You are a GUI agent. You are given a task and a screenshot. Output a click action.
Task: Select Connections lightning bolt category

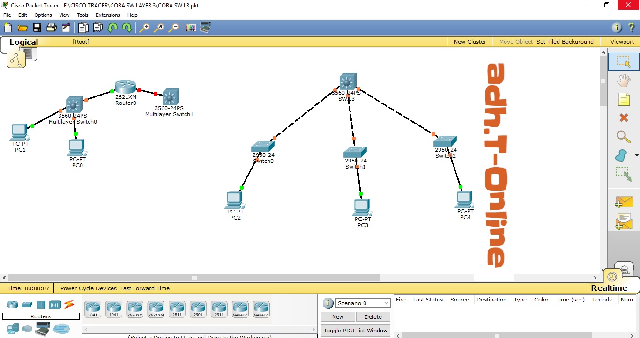coord(69,304)
